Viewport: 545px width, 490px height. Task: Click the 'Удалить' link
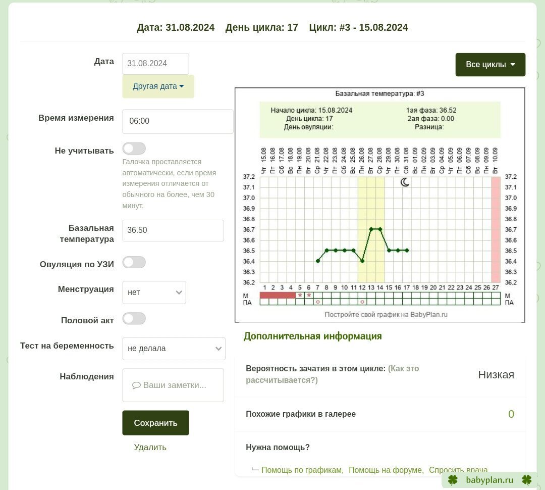(x=150, y=447)
